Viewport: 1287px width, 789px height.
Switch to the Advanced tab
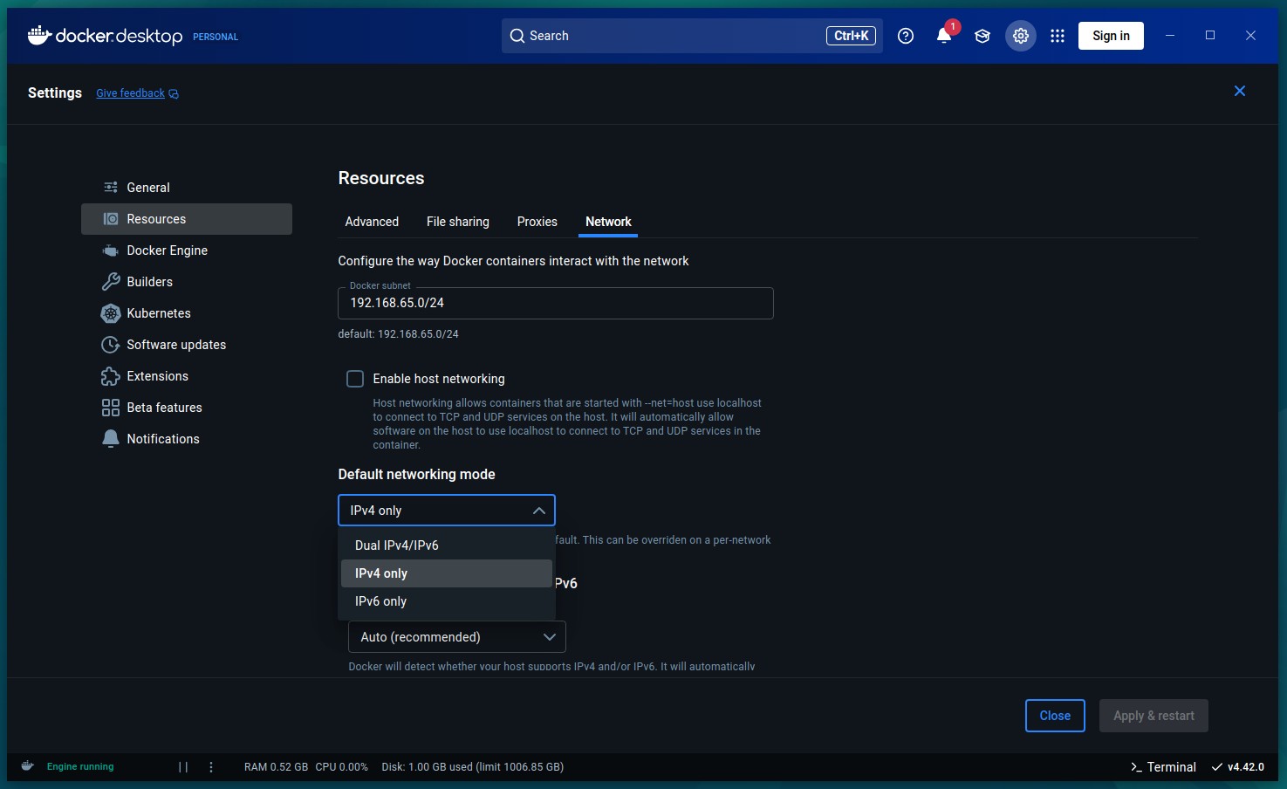click(372, 222)
